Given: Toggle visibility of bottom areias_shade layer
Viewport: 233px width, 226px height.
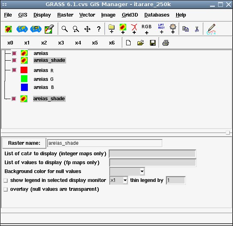Looking at the screenshot, I should point(14,99).
